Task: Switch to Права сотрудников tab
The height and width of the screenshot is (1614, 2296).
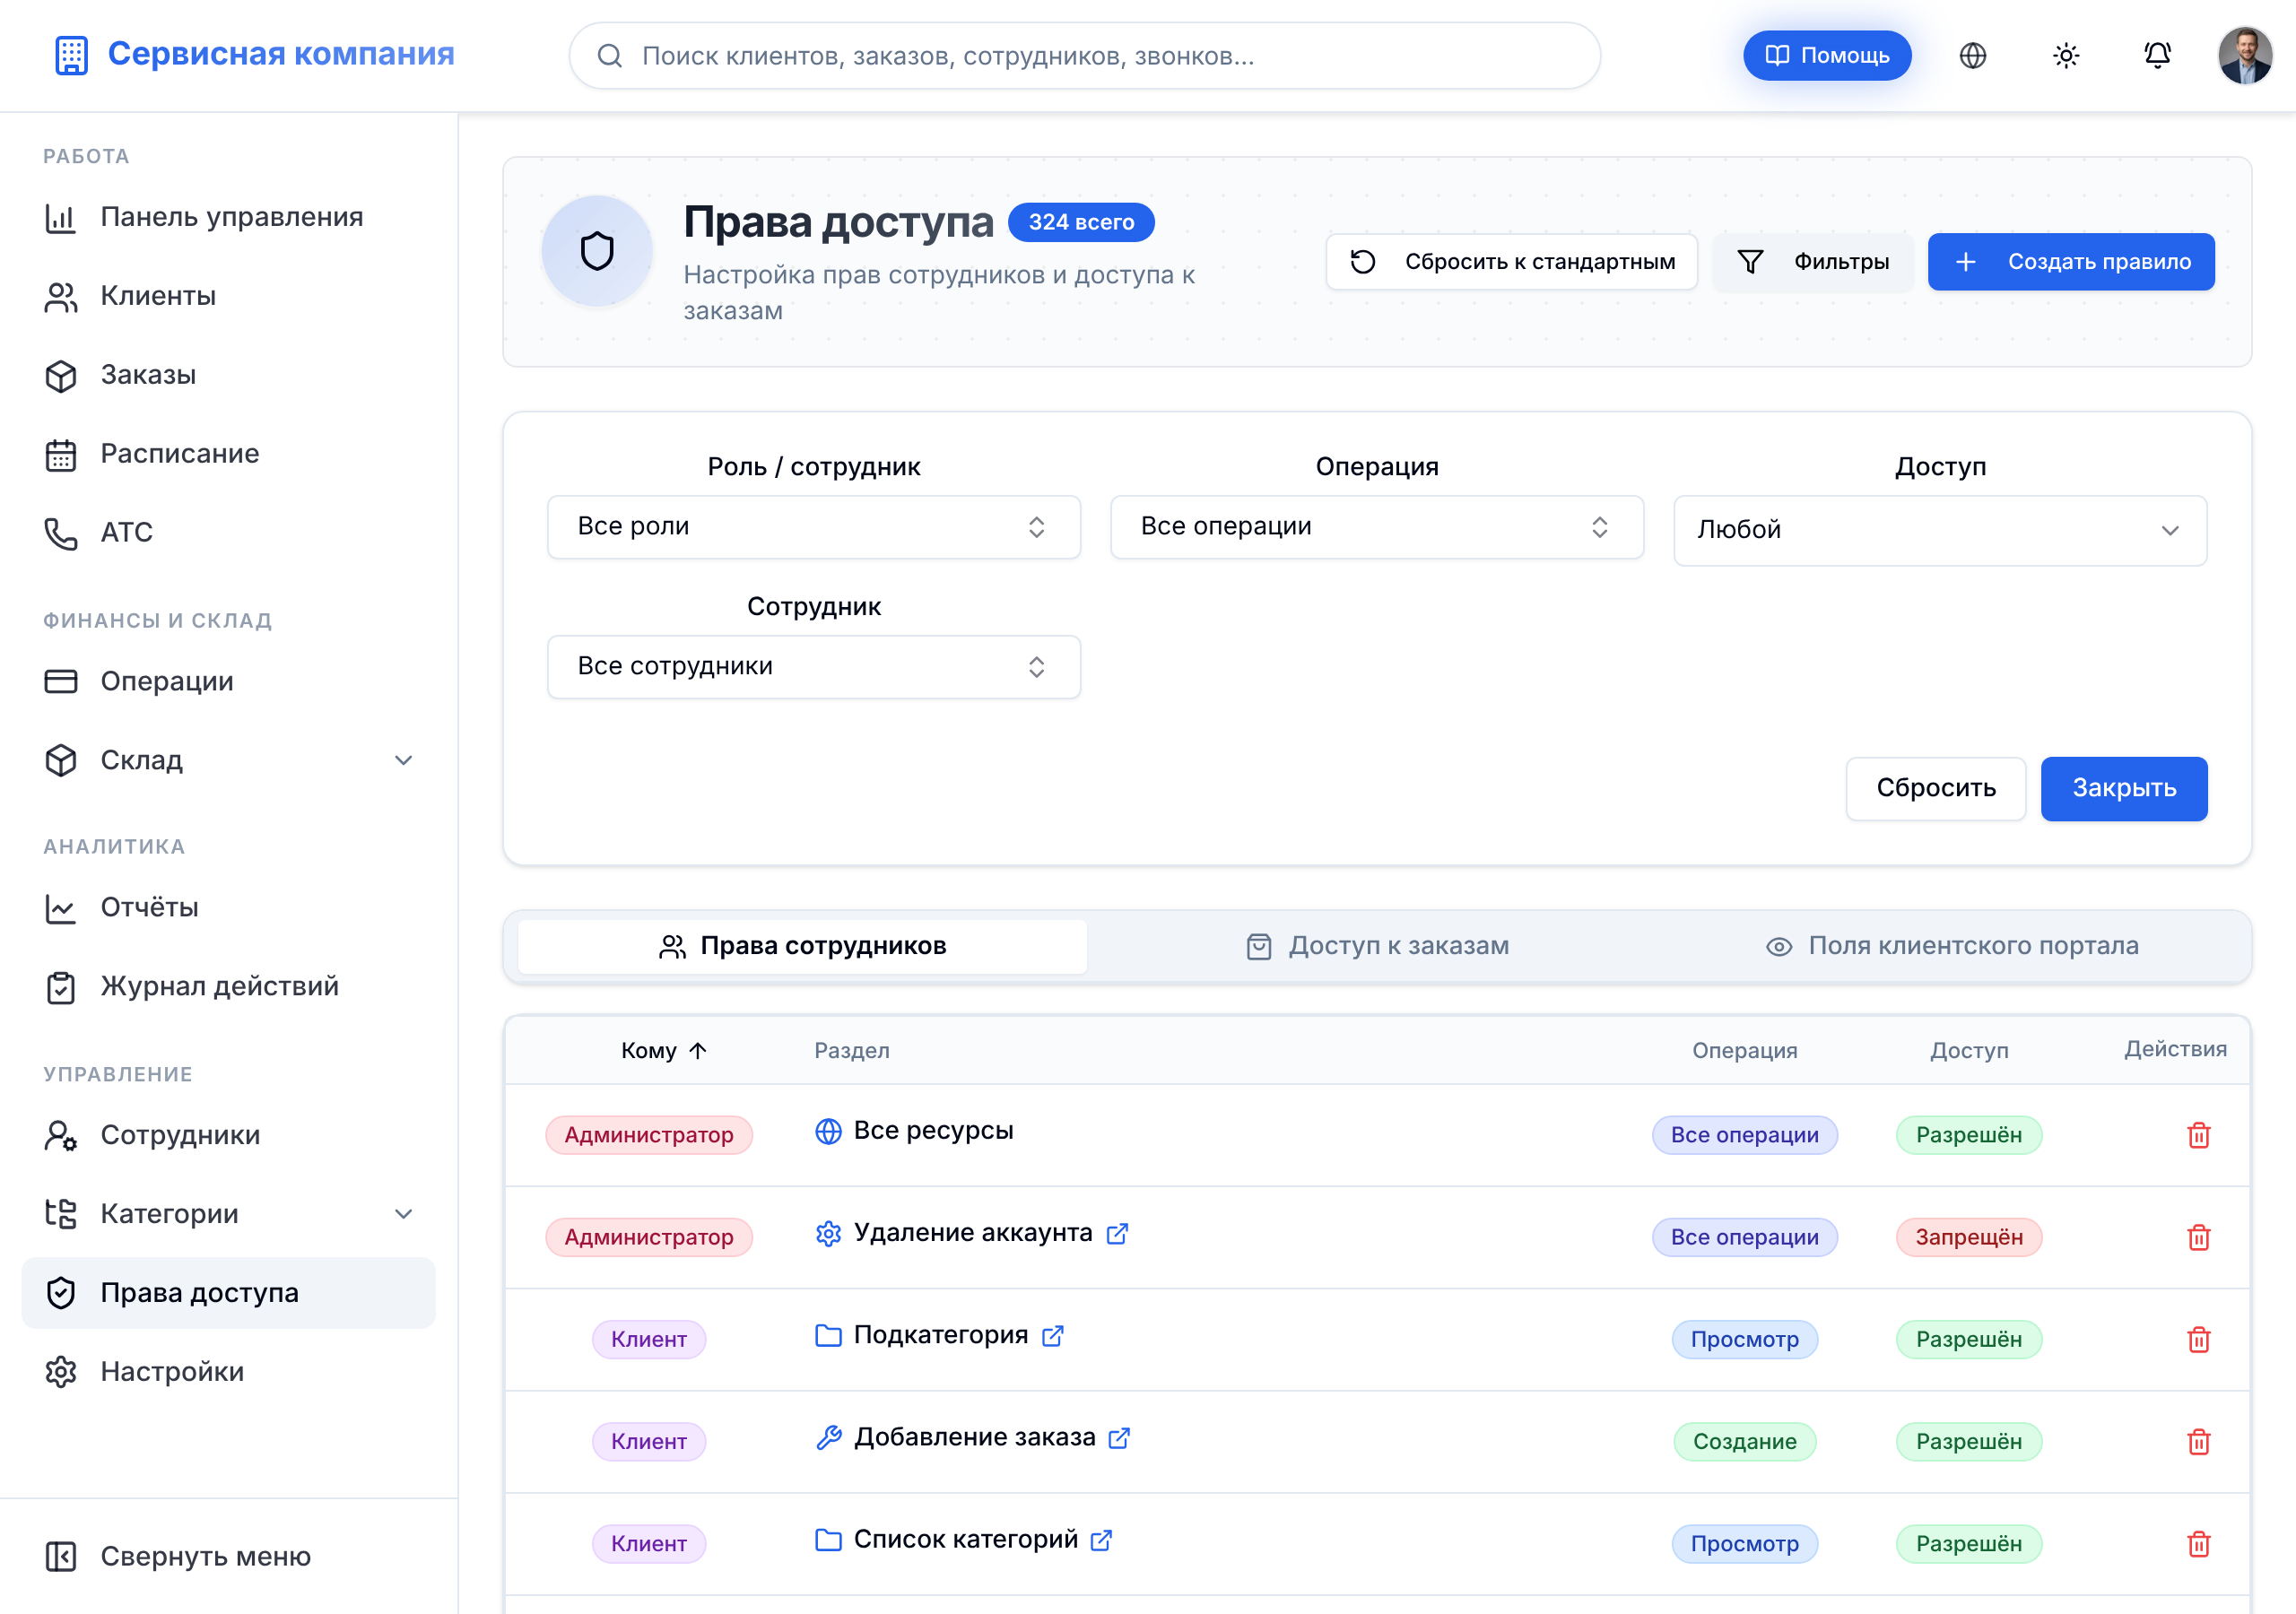Action: (802, 946)
